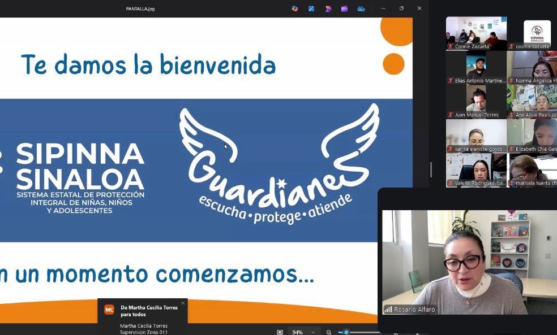Click the zoom out magnifier icon
The height and width of the screenshot is (335, 557).
(x=329, y=332)
